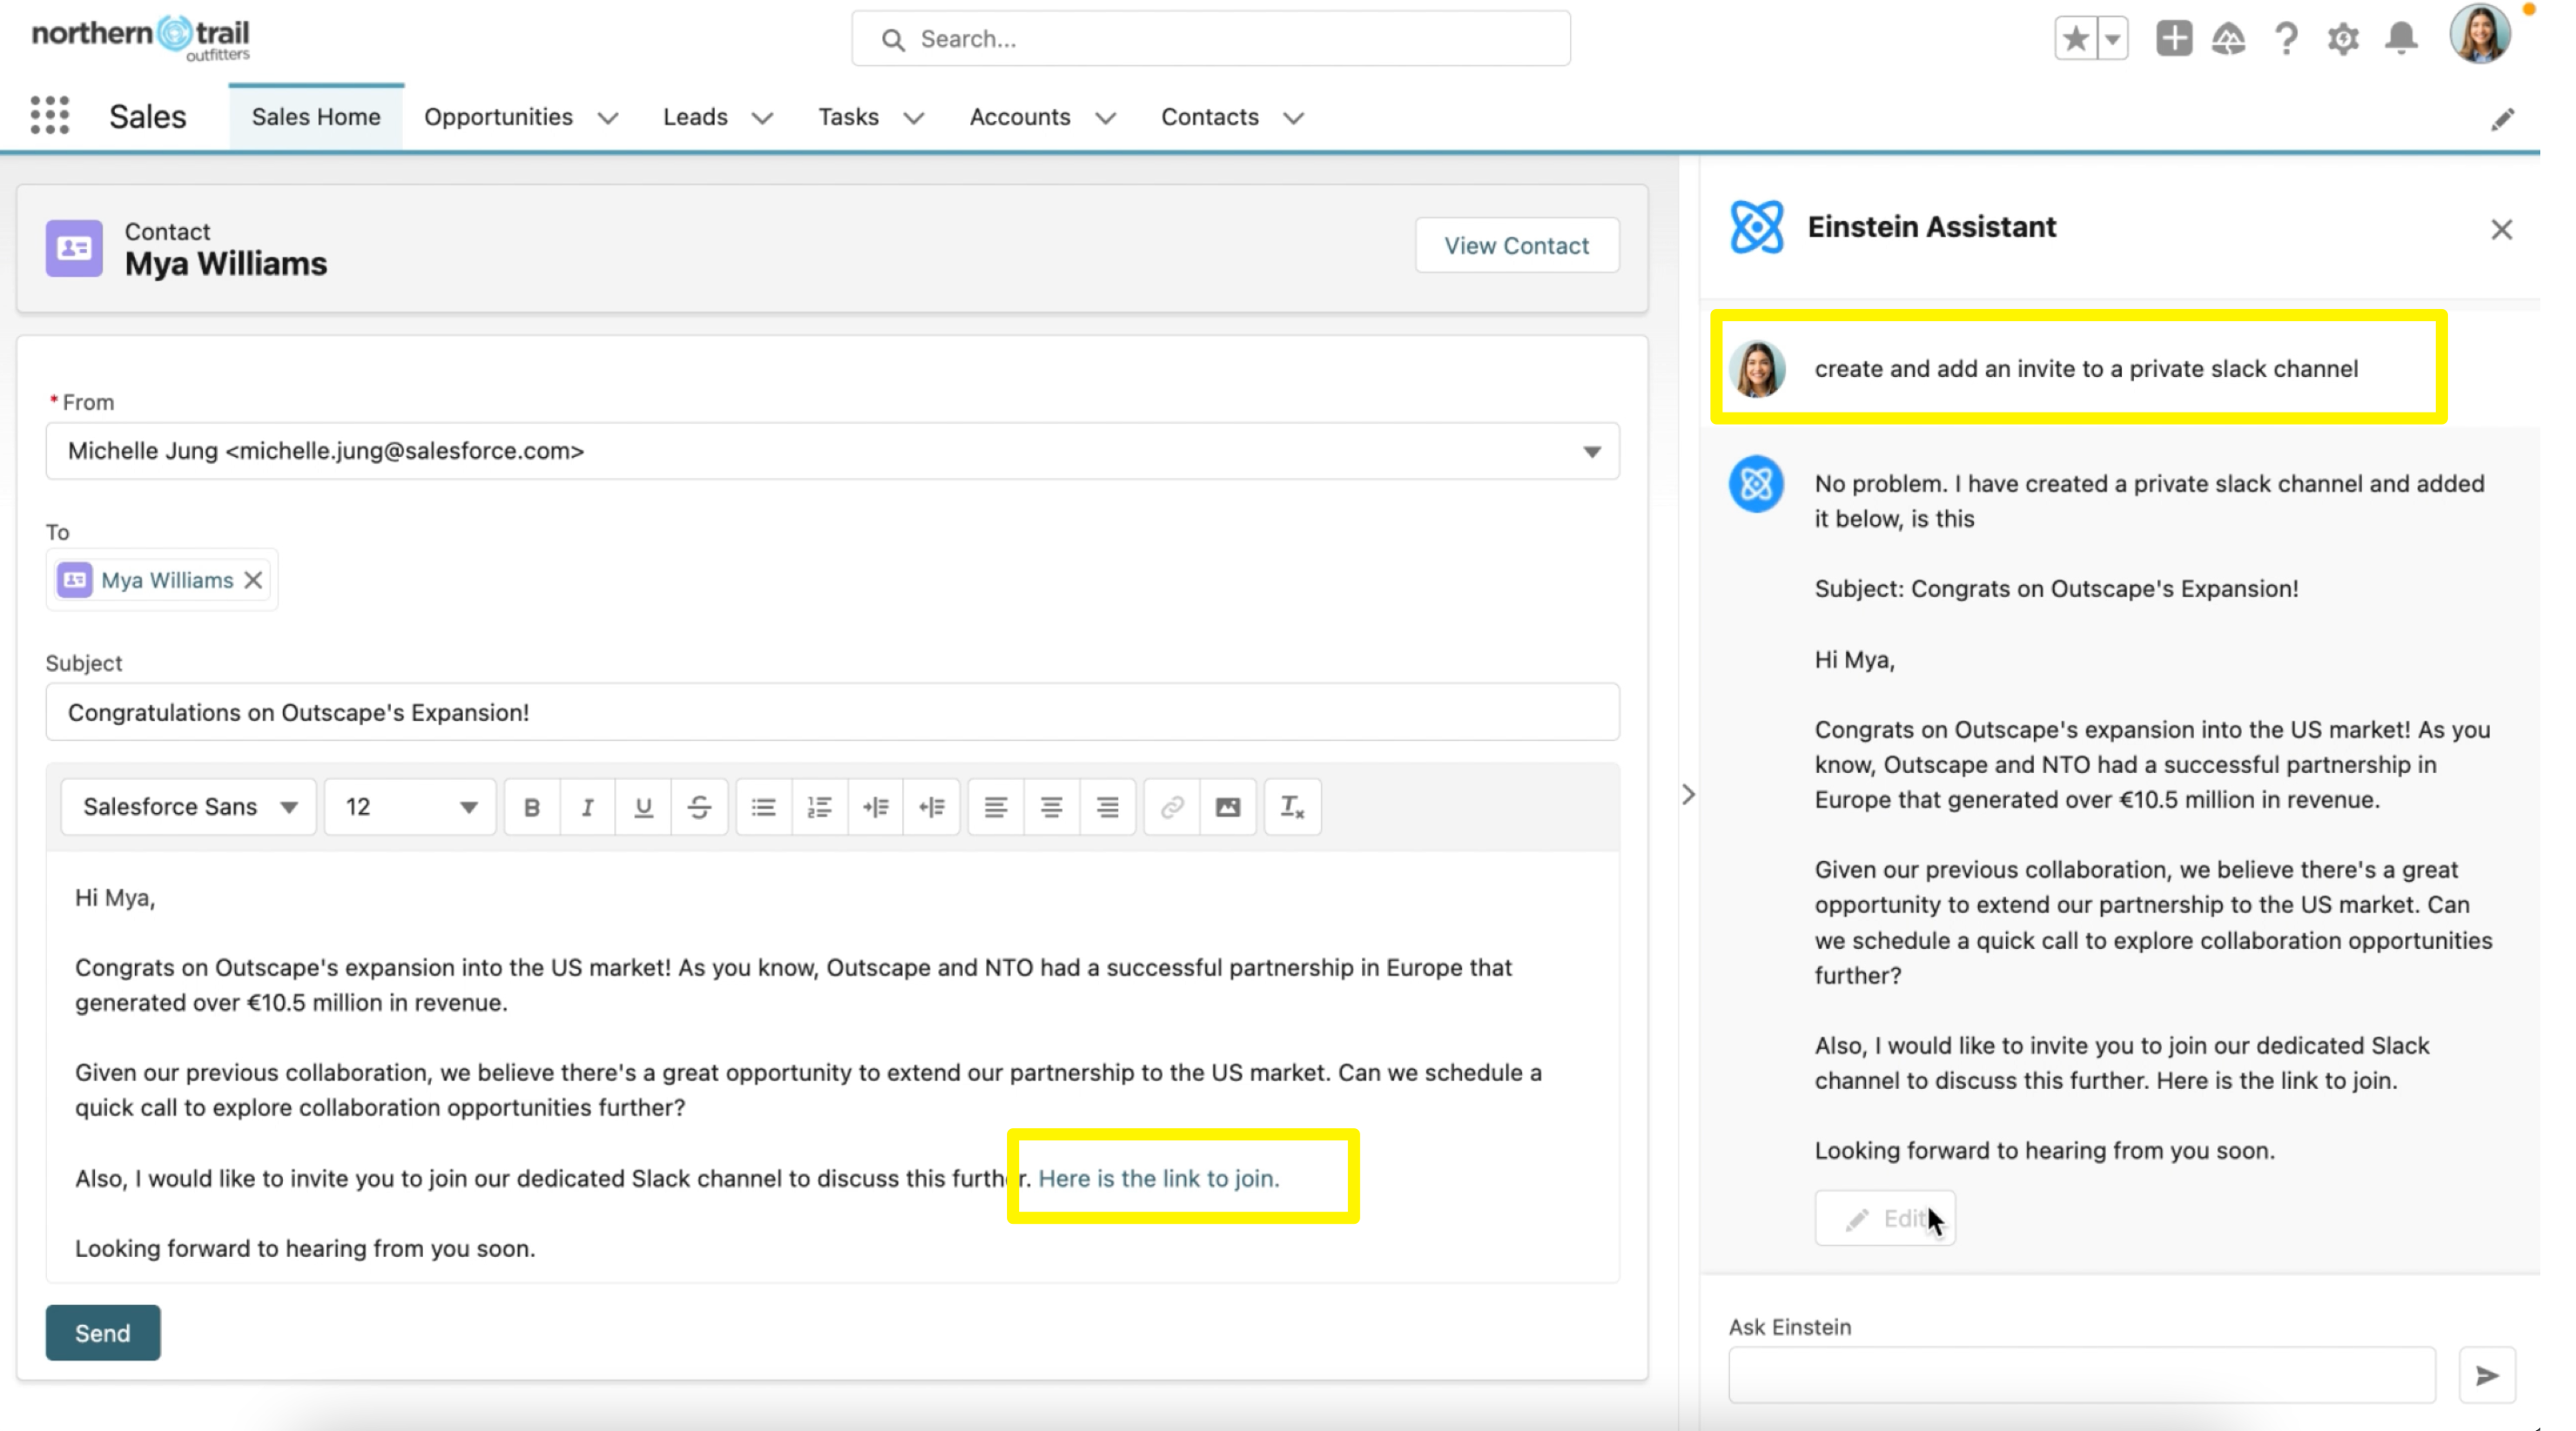Collapse the Einstein panel with the side arrow
Viewport: 2576px width, 1431px height.
click(1689, 795)
